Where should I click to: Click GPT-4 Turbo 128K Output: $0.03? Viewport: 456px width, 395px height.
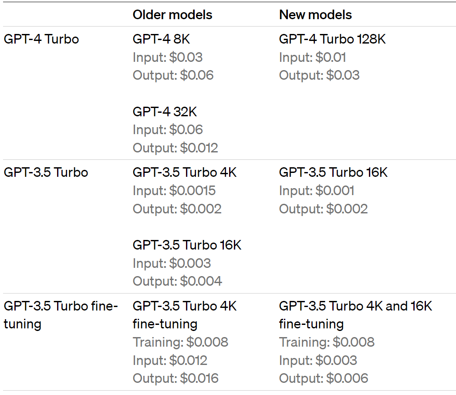[x=319, y=75]
